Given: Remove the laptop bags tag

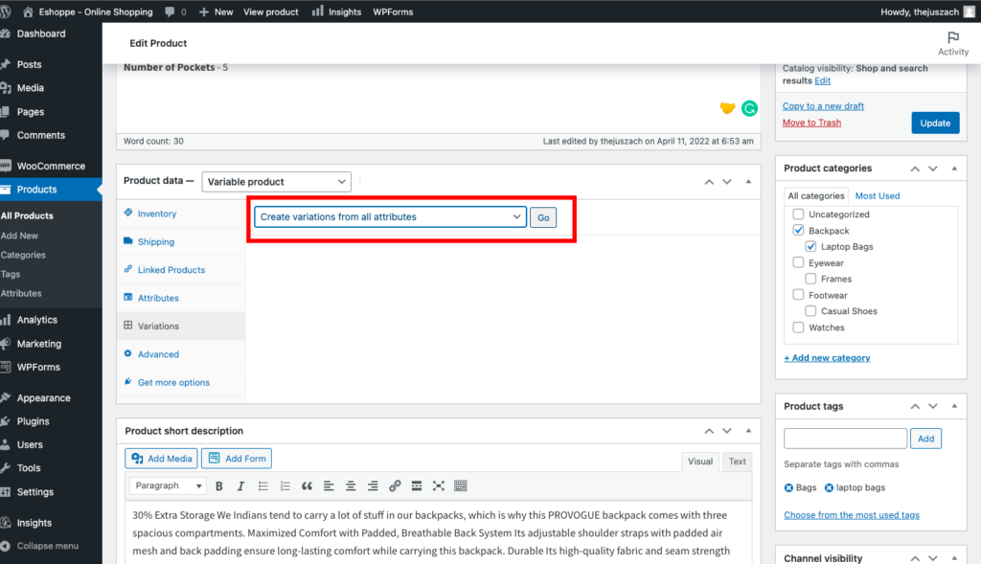Looking at the screenshot, I should coord(829,487).
